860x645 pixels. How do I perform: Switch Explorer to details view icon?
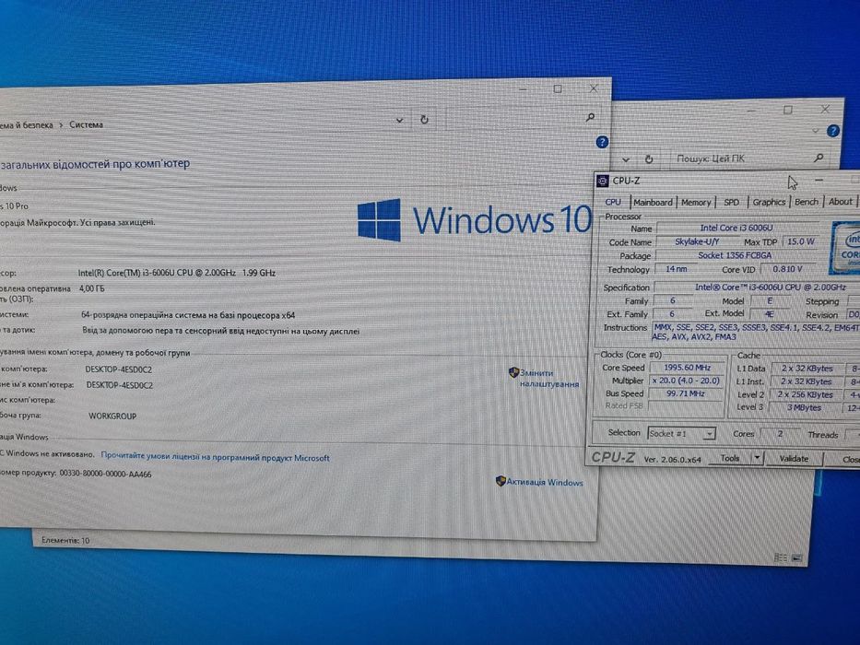780,557
